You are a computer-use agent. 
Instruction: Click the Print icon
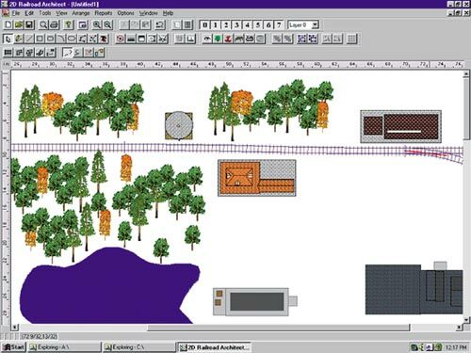54,24
